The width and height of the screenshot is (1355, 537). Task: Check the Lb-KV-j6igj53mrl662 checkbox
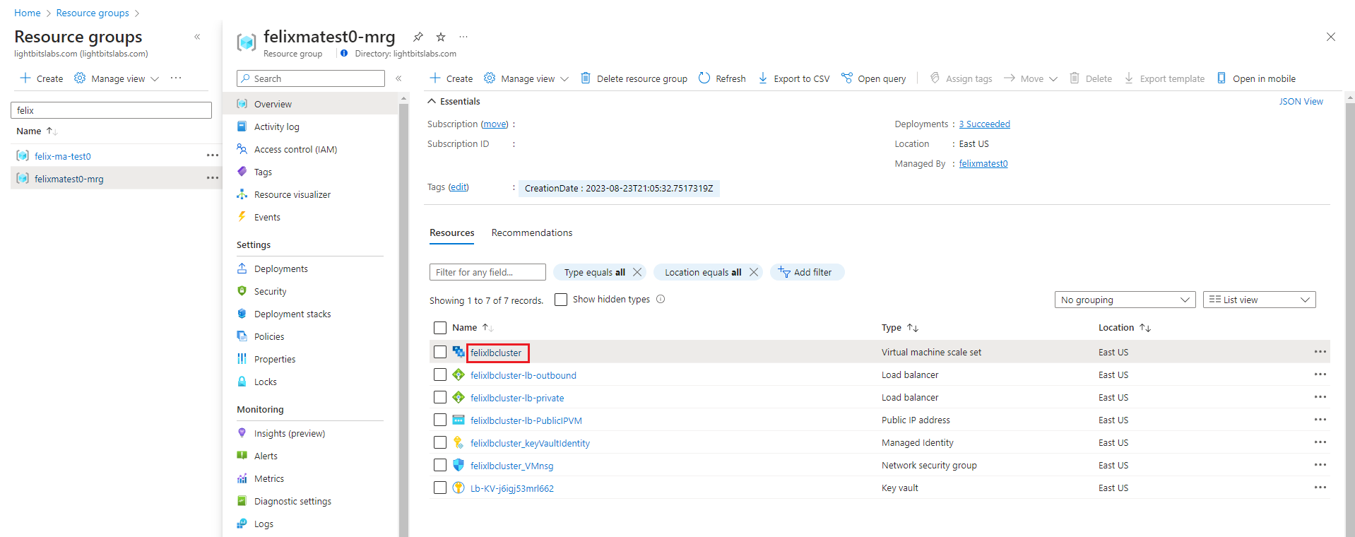click(x=440, y=488)
